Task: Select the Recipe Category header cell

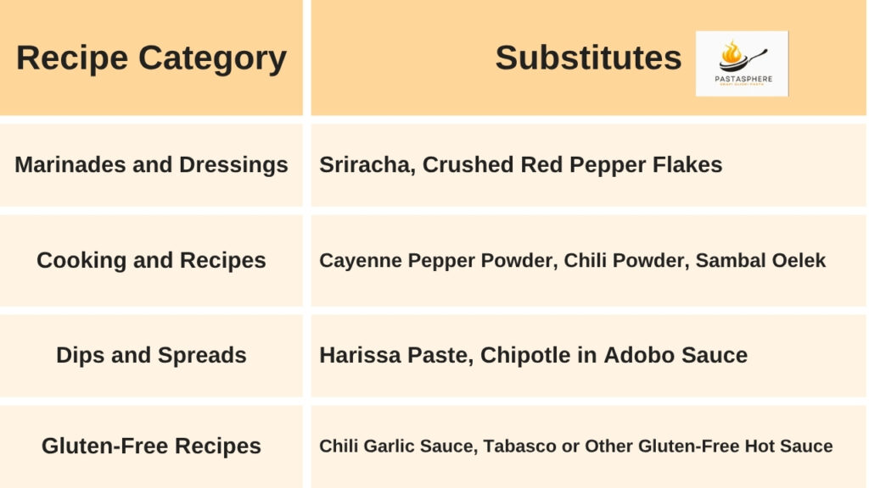Action: [x=151, y=58]
